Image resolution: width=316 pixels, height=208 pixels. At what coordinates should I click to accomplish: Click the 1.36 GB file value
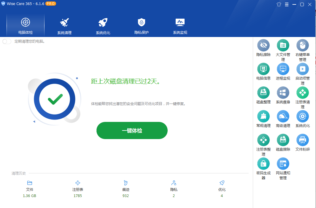click(29, 196)
